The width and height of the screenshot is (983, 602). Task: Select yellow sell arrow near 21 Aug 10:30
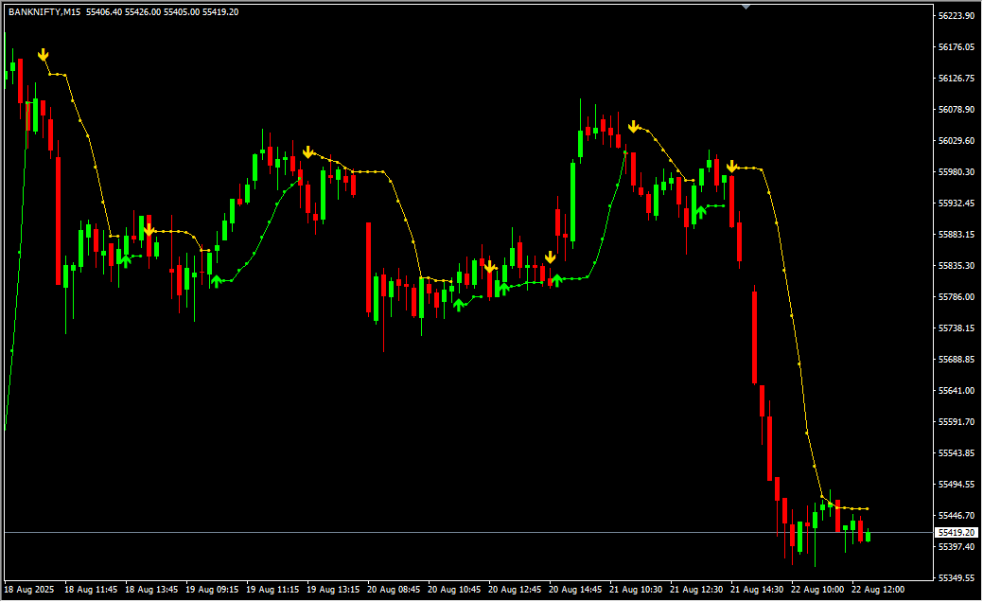(634, 126)
